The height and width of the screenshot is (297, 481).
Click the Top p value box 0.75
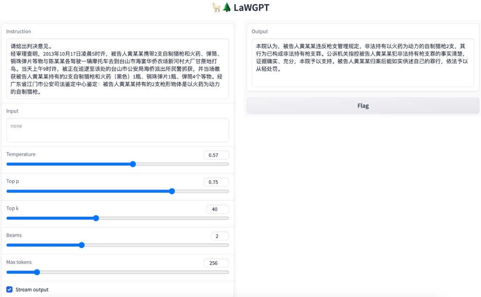click(216, 182)
